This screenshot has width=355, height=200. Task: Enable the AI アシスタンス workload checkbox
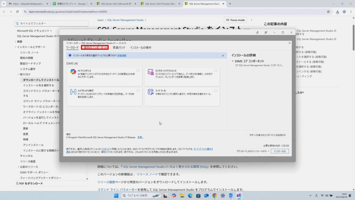tap(138, 70)
